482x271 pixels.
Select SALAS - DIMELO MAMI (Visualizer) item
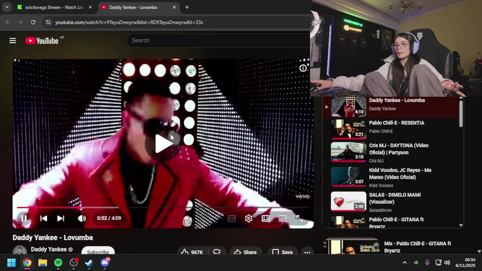[392, 202]
